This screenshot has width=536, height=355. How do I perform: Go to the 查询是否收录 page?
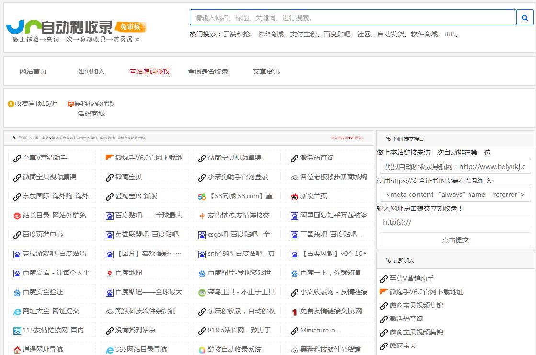[x=208, y=71]
